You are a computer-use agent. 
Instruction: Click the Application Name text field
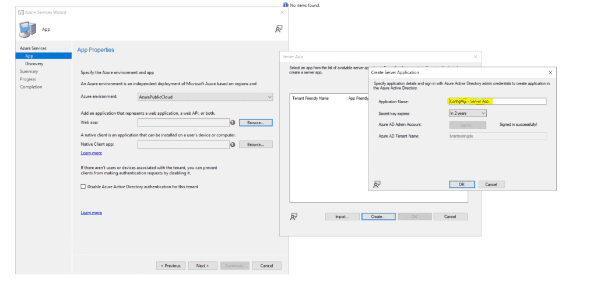[x=497, y=101]
